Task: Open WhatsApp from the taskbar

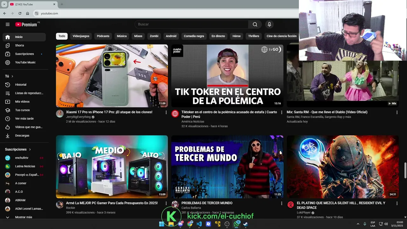Action: point(236,224)
